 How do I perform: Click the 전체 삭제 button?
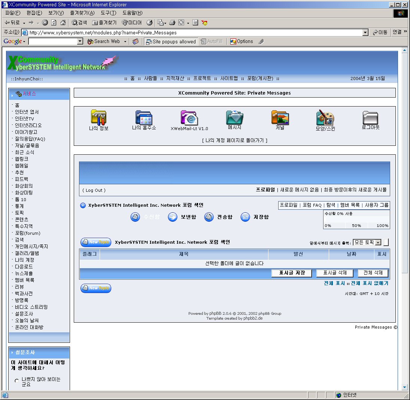tap(373, 273)
